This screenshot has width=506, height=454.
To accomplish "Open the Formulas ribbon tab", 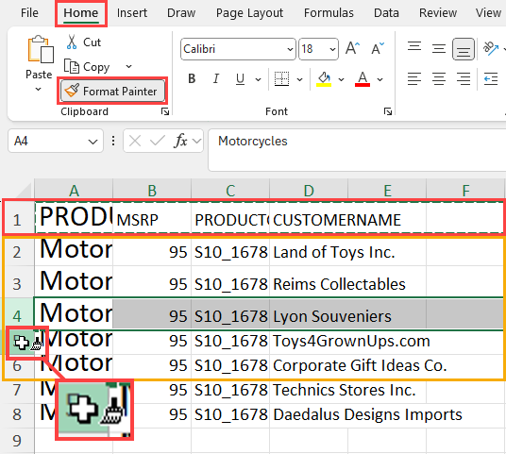I will [x=329, y=13].
